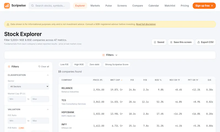
Task: Sort by the P/B column header
Action: click(145, 80)
